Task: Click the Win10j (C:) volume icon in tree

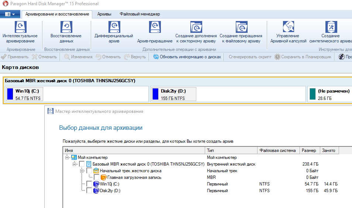Action: pyautogui.click(x=96, y=184)
